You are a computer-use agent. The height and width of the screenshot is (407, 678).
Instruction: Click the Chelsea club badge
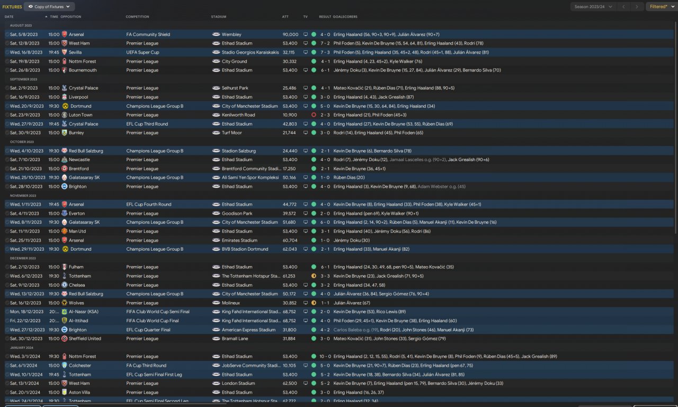64,285
